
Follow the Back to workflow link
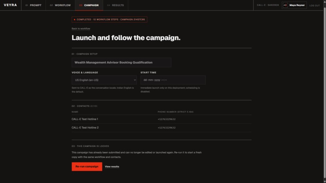81,29
